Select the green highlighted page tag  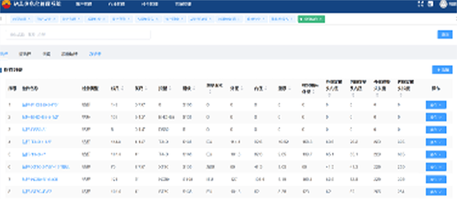click(310, 19)
